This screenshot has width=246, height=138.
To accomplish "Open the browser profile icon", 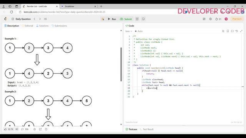I will [3, 7].
